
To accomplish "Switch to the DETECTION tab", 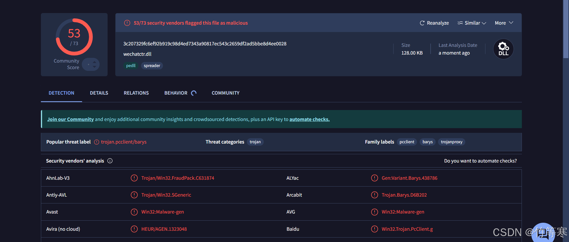I will (61, 93).
